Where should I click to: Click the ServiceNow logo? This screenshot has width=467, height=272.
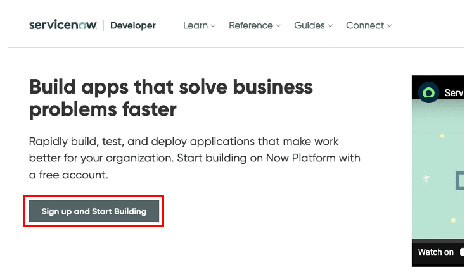click(63, 25)
